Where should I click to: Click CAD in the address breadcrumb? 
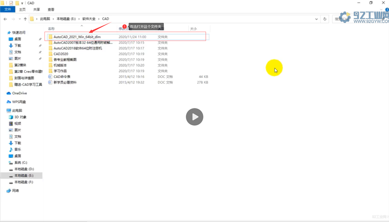pyautogui.click(x=105, y=19)
